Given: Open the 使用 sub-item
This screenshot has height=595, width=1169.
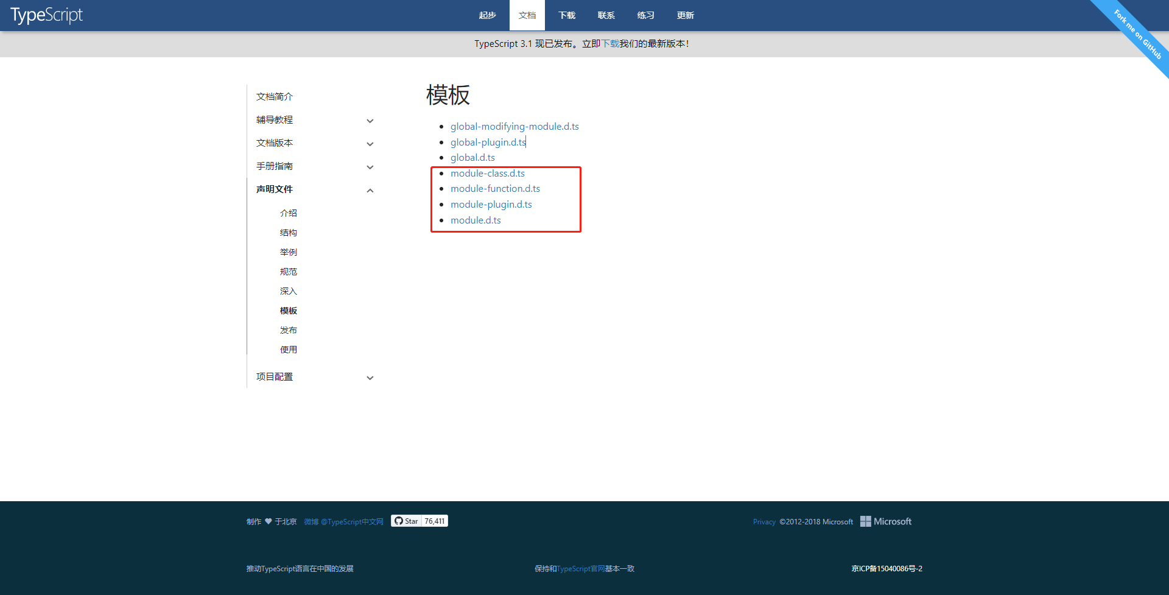Looking at the screenshot, I should click(289, 350).
